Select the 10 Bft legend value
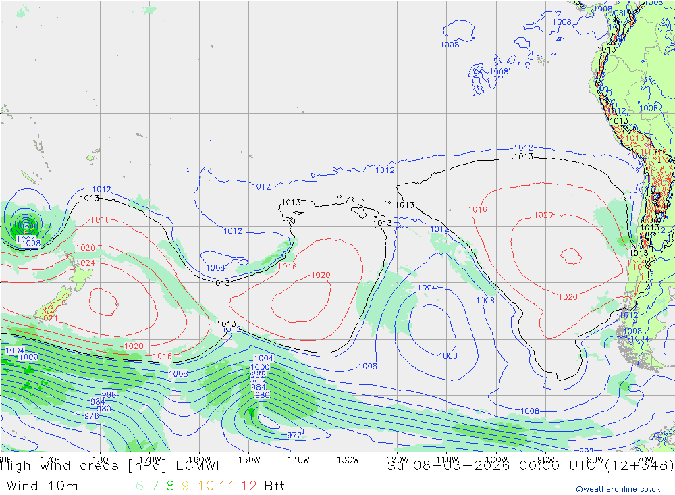The image size is (675, 495). [x=206, y=486]
